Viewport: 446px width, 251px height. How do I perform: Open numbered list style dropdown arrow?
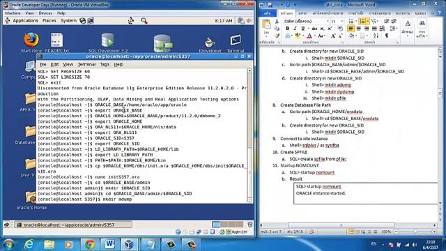pyautogui.click(x=367, y=22)
